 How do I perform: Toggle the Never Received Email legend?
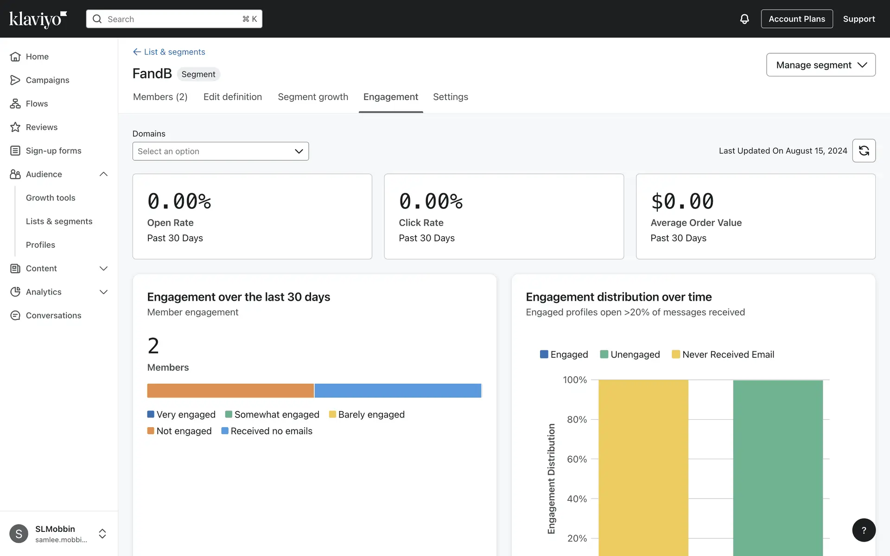coord(723,354)
